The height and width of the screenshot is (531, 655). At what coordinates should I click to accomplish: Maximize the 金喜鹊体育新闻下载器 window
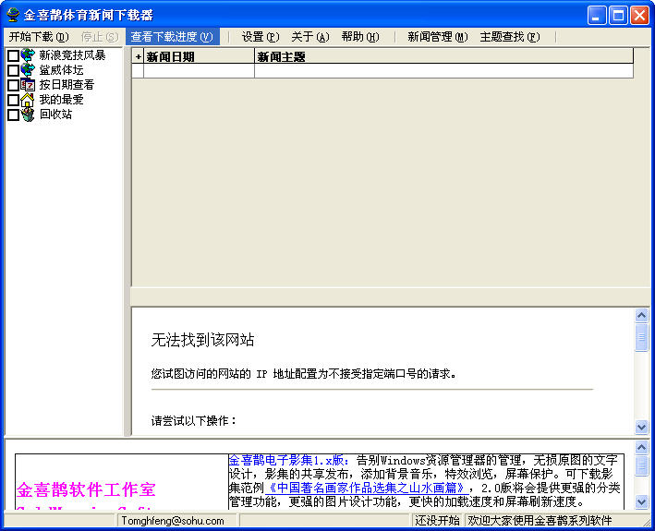pyautogui.click(x=618, y=16)
